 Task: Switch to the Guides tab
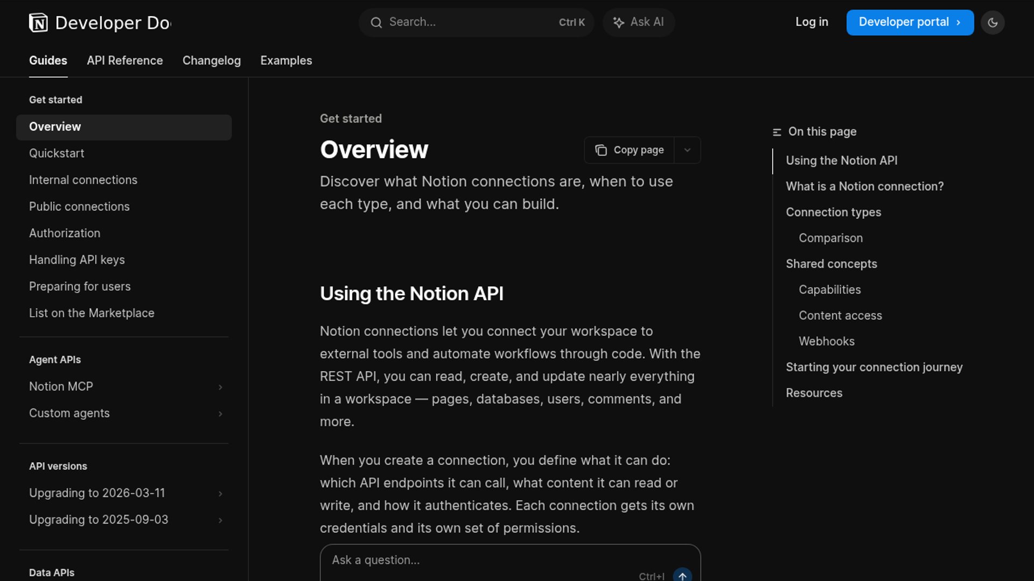click(x=48, y=61)
